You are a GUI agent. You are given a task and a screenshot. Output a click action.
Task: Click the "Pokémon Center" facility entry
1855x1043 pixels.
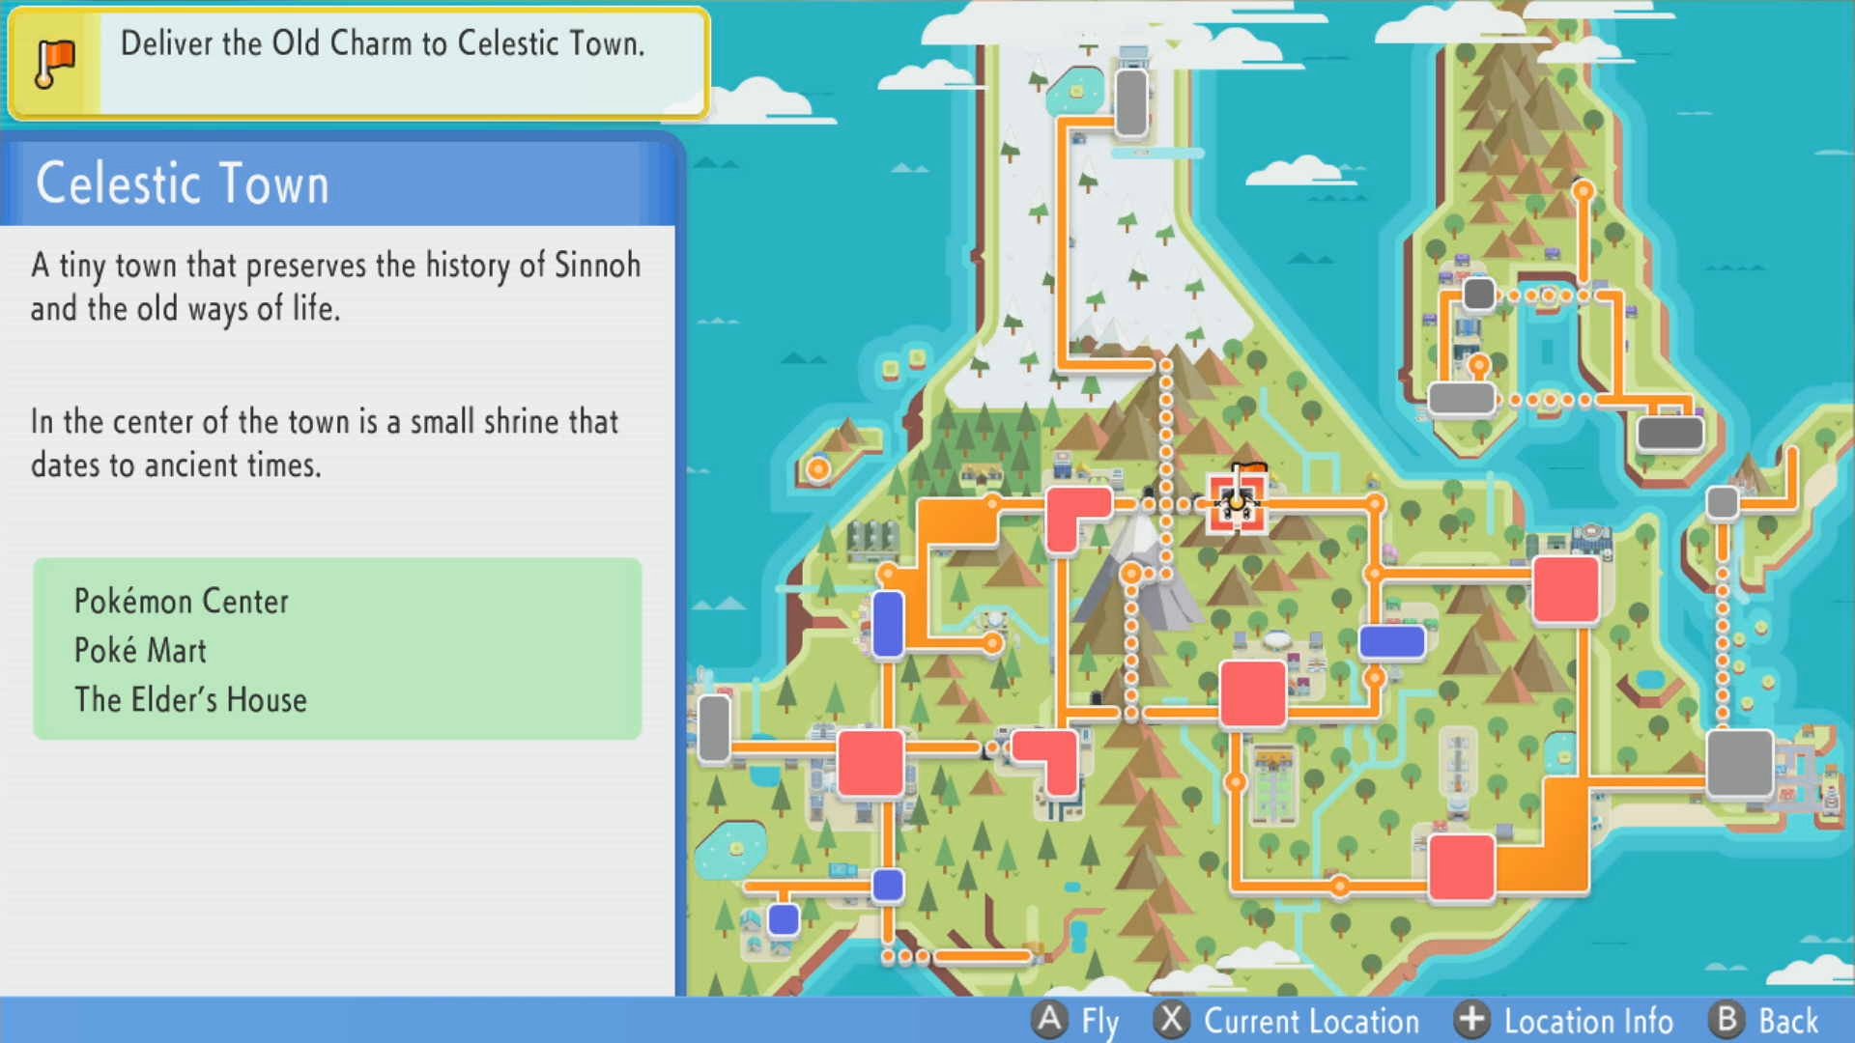coord(182,602)
